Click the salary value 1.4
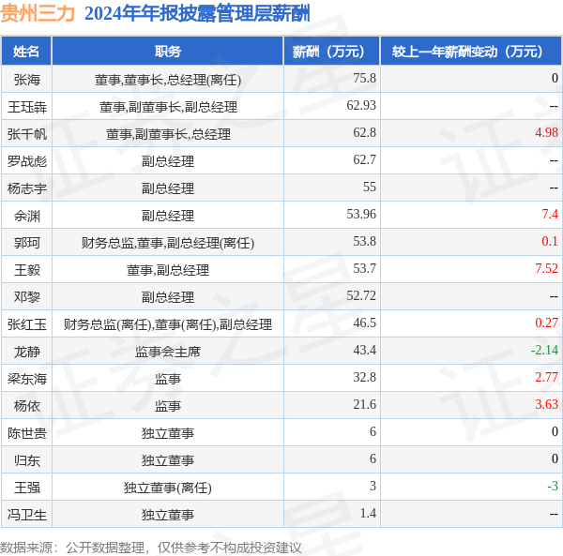This screenshot has height=556, width=563. (x=368, y=513)
